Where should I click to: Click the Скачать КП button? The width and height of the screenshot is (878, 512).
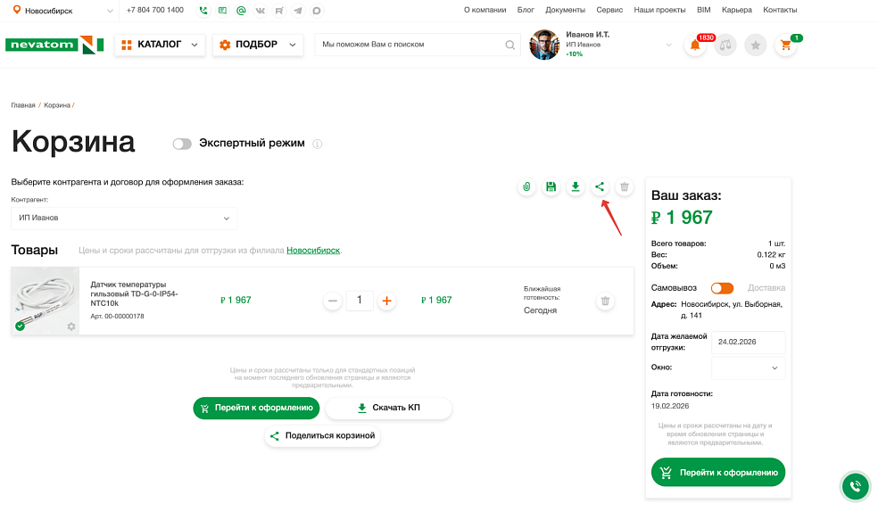(x=388, y=408)
